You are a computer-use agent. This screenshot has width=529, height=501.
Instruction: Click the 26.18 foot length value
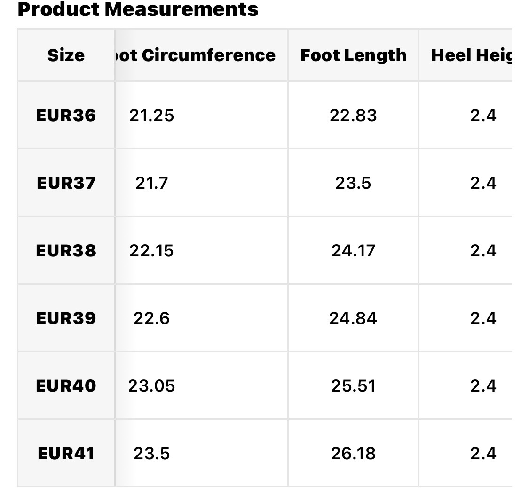[x=353, y=454]
